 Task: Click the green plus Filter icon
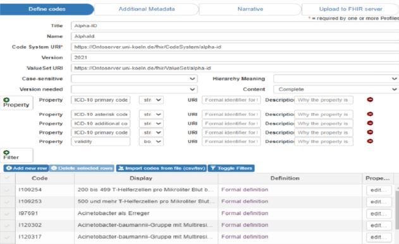click(6, 152)
